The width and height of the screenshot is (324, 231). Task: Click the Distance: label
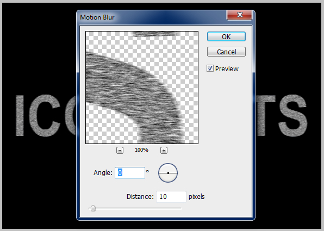click(x=140, y=197)
